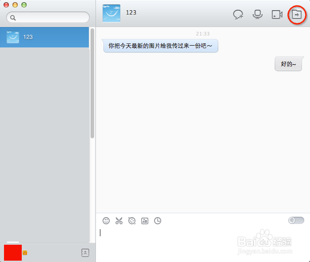The image size is (310, 262).
Task: Close the window with red button
Action: tap(6, 5)
